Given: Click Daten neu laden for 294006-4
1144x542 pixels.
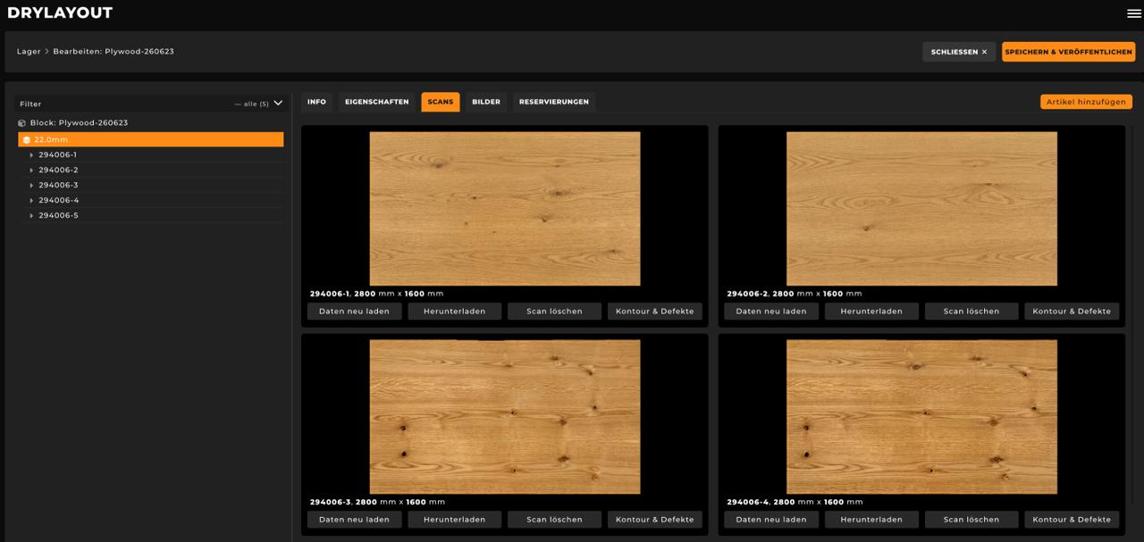Looking at the screenshot, I should 771,520.
